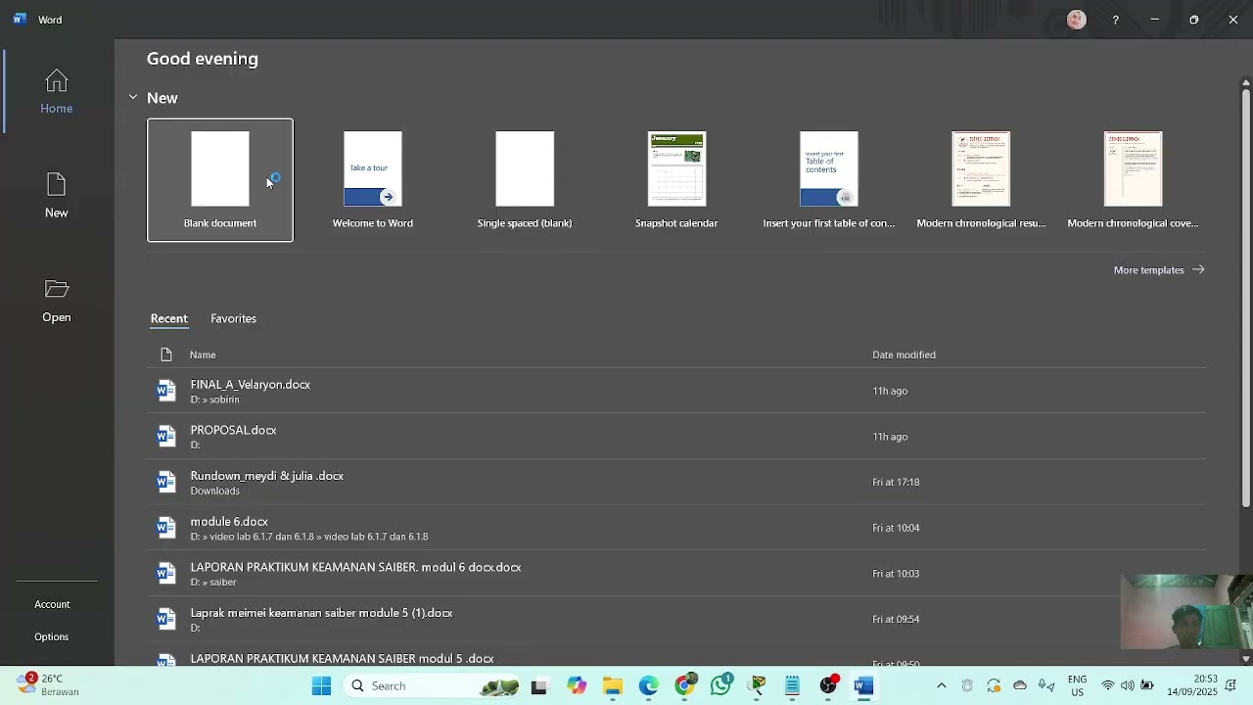
Task: Open Task View on taskbar
Action: tap(538, 686)
